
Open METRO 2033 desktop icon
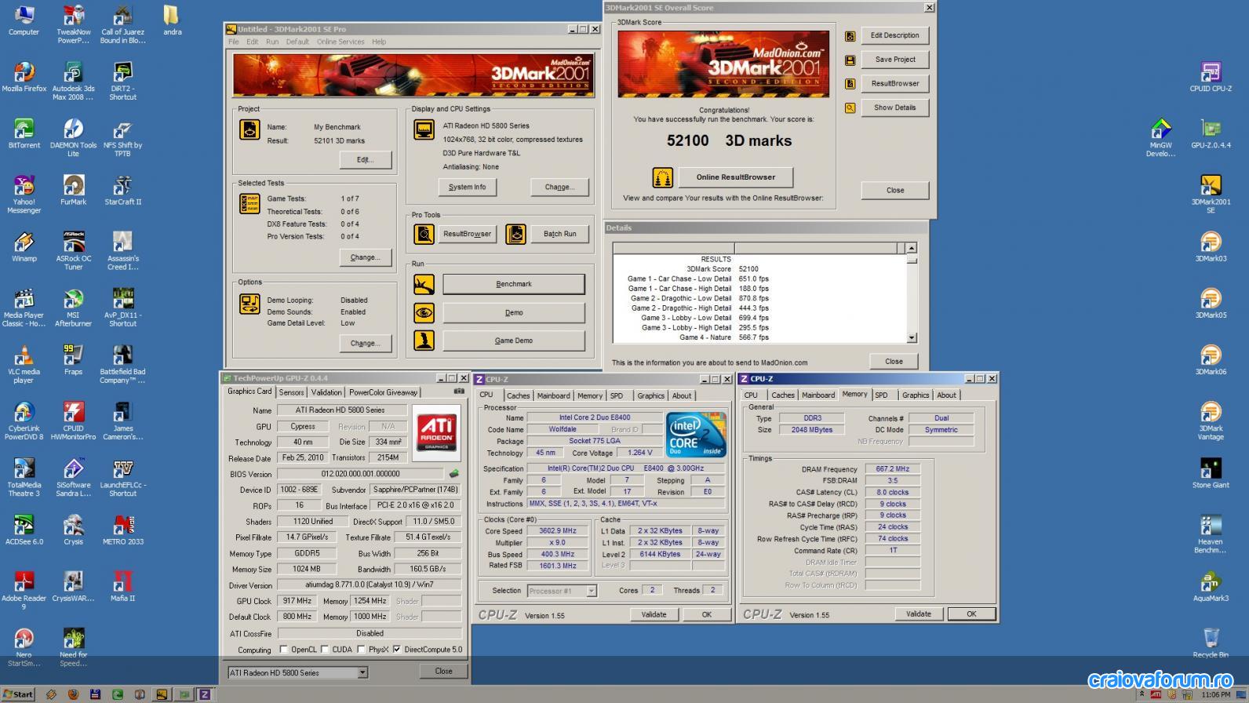point(123,530)
